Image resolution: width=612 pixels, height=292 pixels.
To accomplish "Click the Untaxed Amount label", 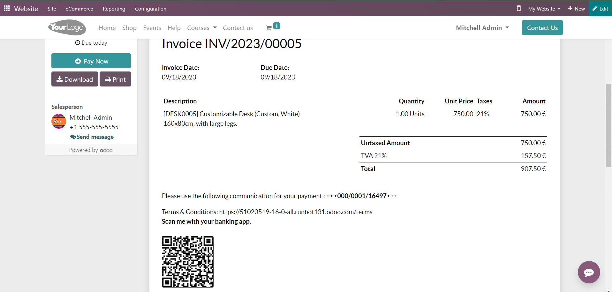I will (x=385, y=143).
